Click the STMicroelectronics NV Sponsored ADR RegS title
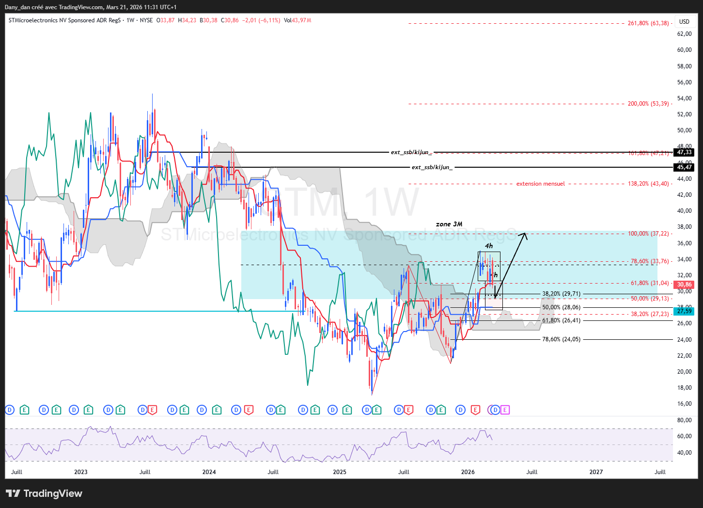Image resolution: width=703 pixels, height=508 pixels. point(64,20)
